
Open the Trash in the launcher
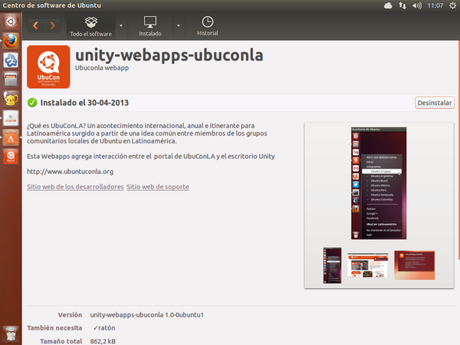click(x=11, y=333)
